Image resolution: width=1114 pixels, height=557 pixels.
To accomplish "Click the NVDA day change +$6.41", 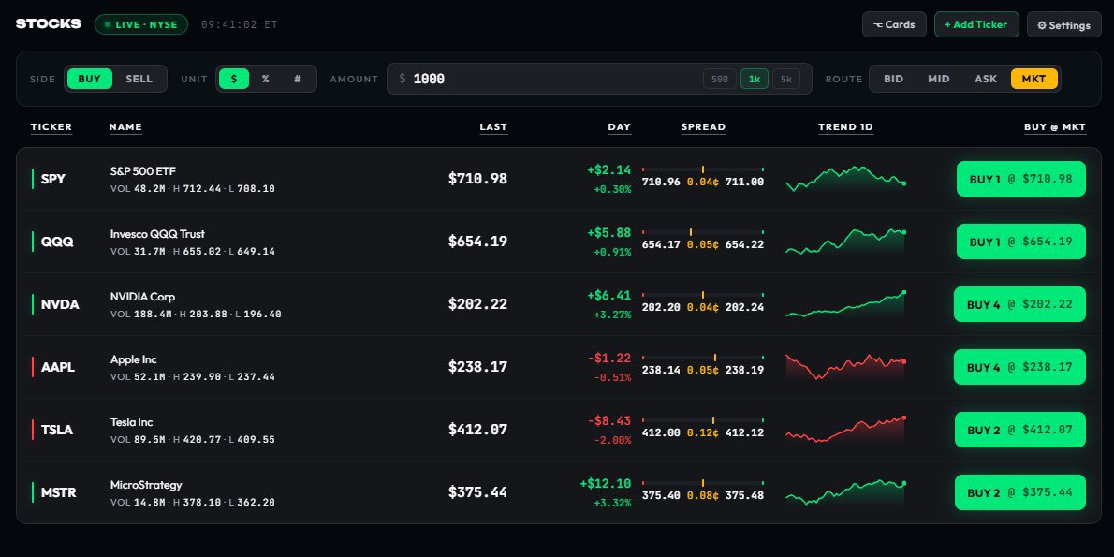I will pyautogui.click(x=608, y=295).
